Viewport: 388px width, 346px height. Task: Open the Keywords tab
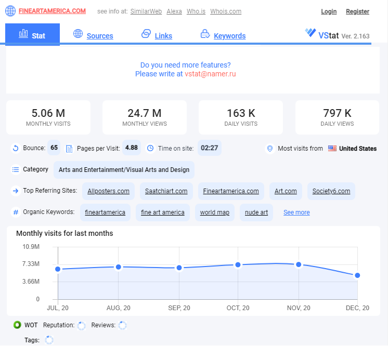(x=230, y=36)
